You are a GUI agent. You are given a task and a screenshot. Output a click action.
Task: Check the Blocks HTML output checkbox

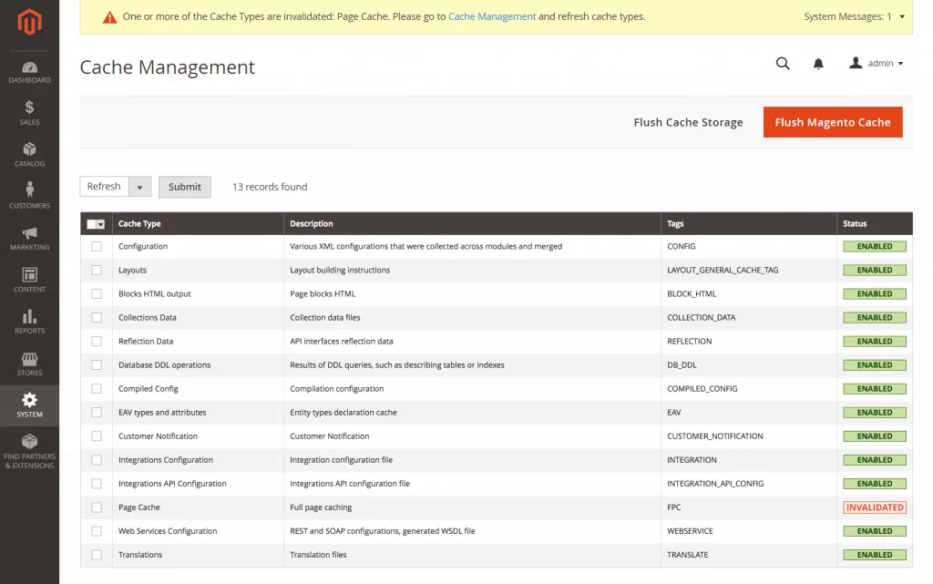[97, 293]
